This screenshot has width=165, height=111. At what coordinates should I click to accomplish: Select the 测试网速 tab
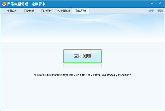coord(81,11)
